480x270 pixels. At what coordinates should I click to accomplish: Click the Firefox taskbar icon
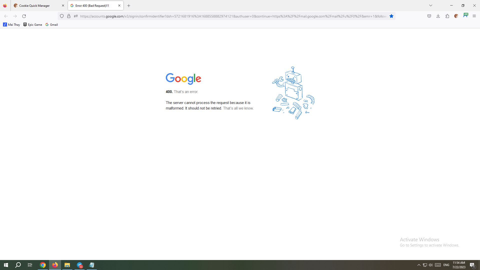55,265
